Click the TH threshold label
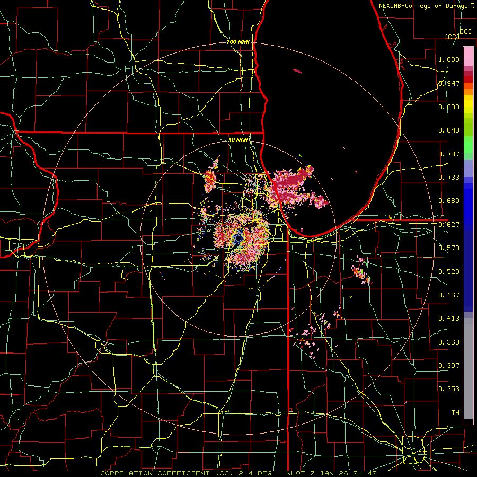 point(455,413)
